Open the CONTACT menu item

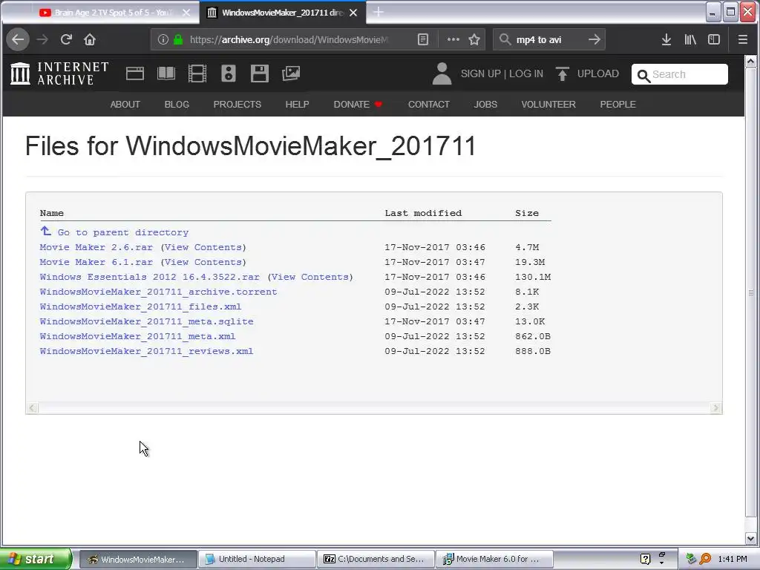[x=428, y=104]
